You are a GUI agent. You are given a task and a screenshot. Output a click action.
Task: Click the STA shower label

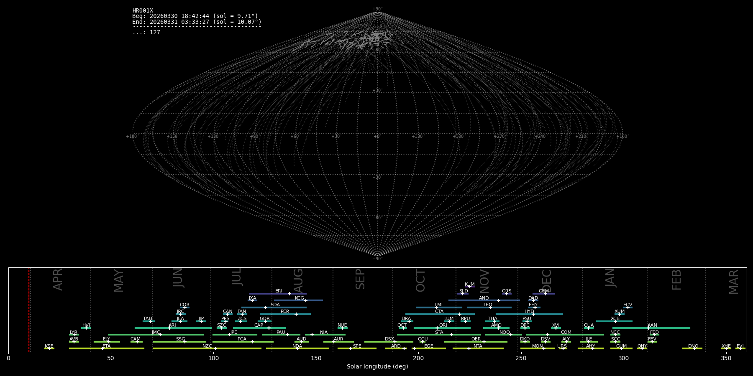click(439, 333)
